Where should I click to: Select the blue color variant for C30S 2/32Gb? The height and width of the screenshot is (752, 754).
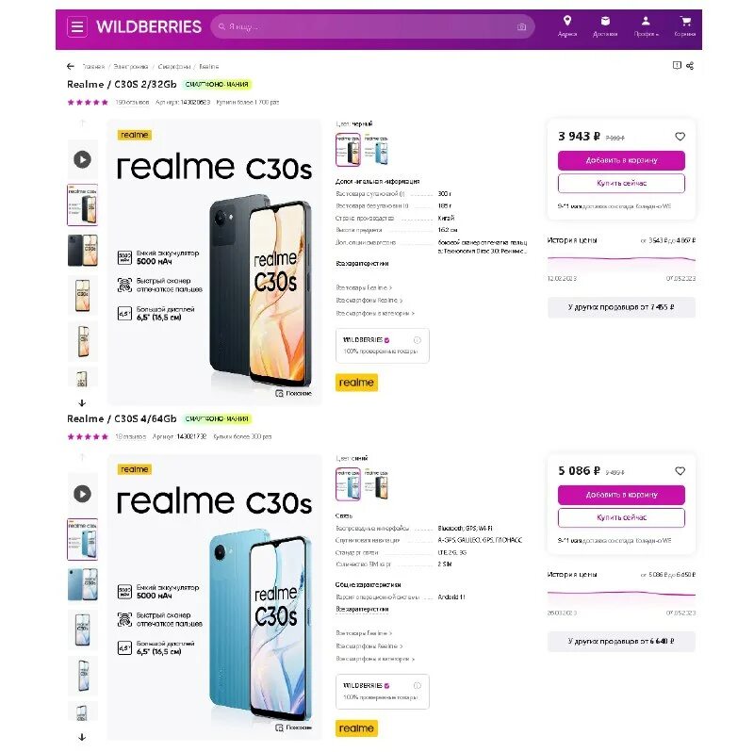pyautogui.click(x=376, y=150)
